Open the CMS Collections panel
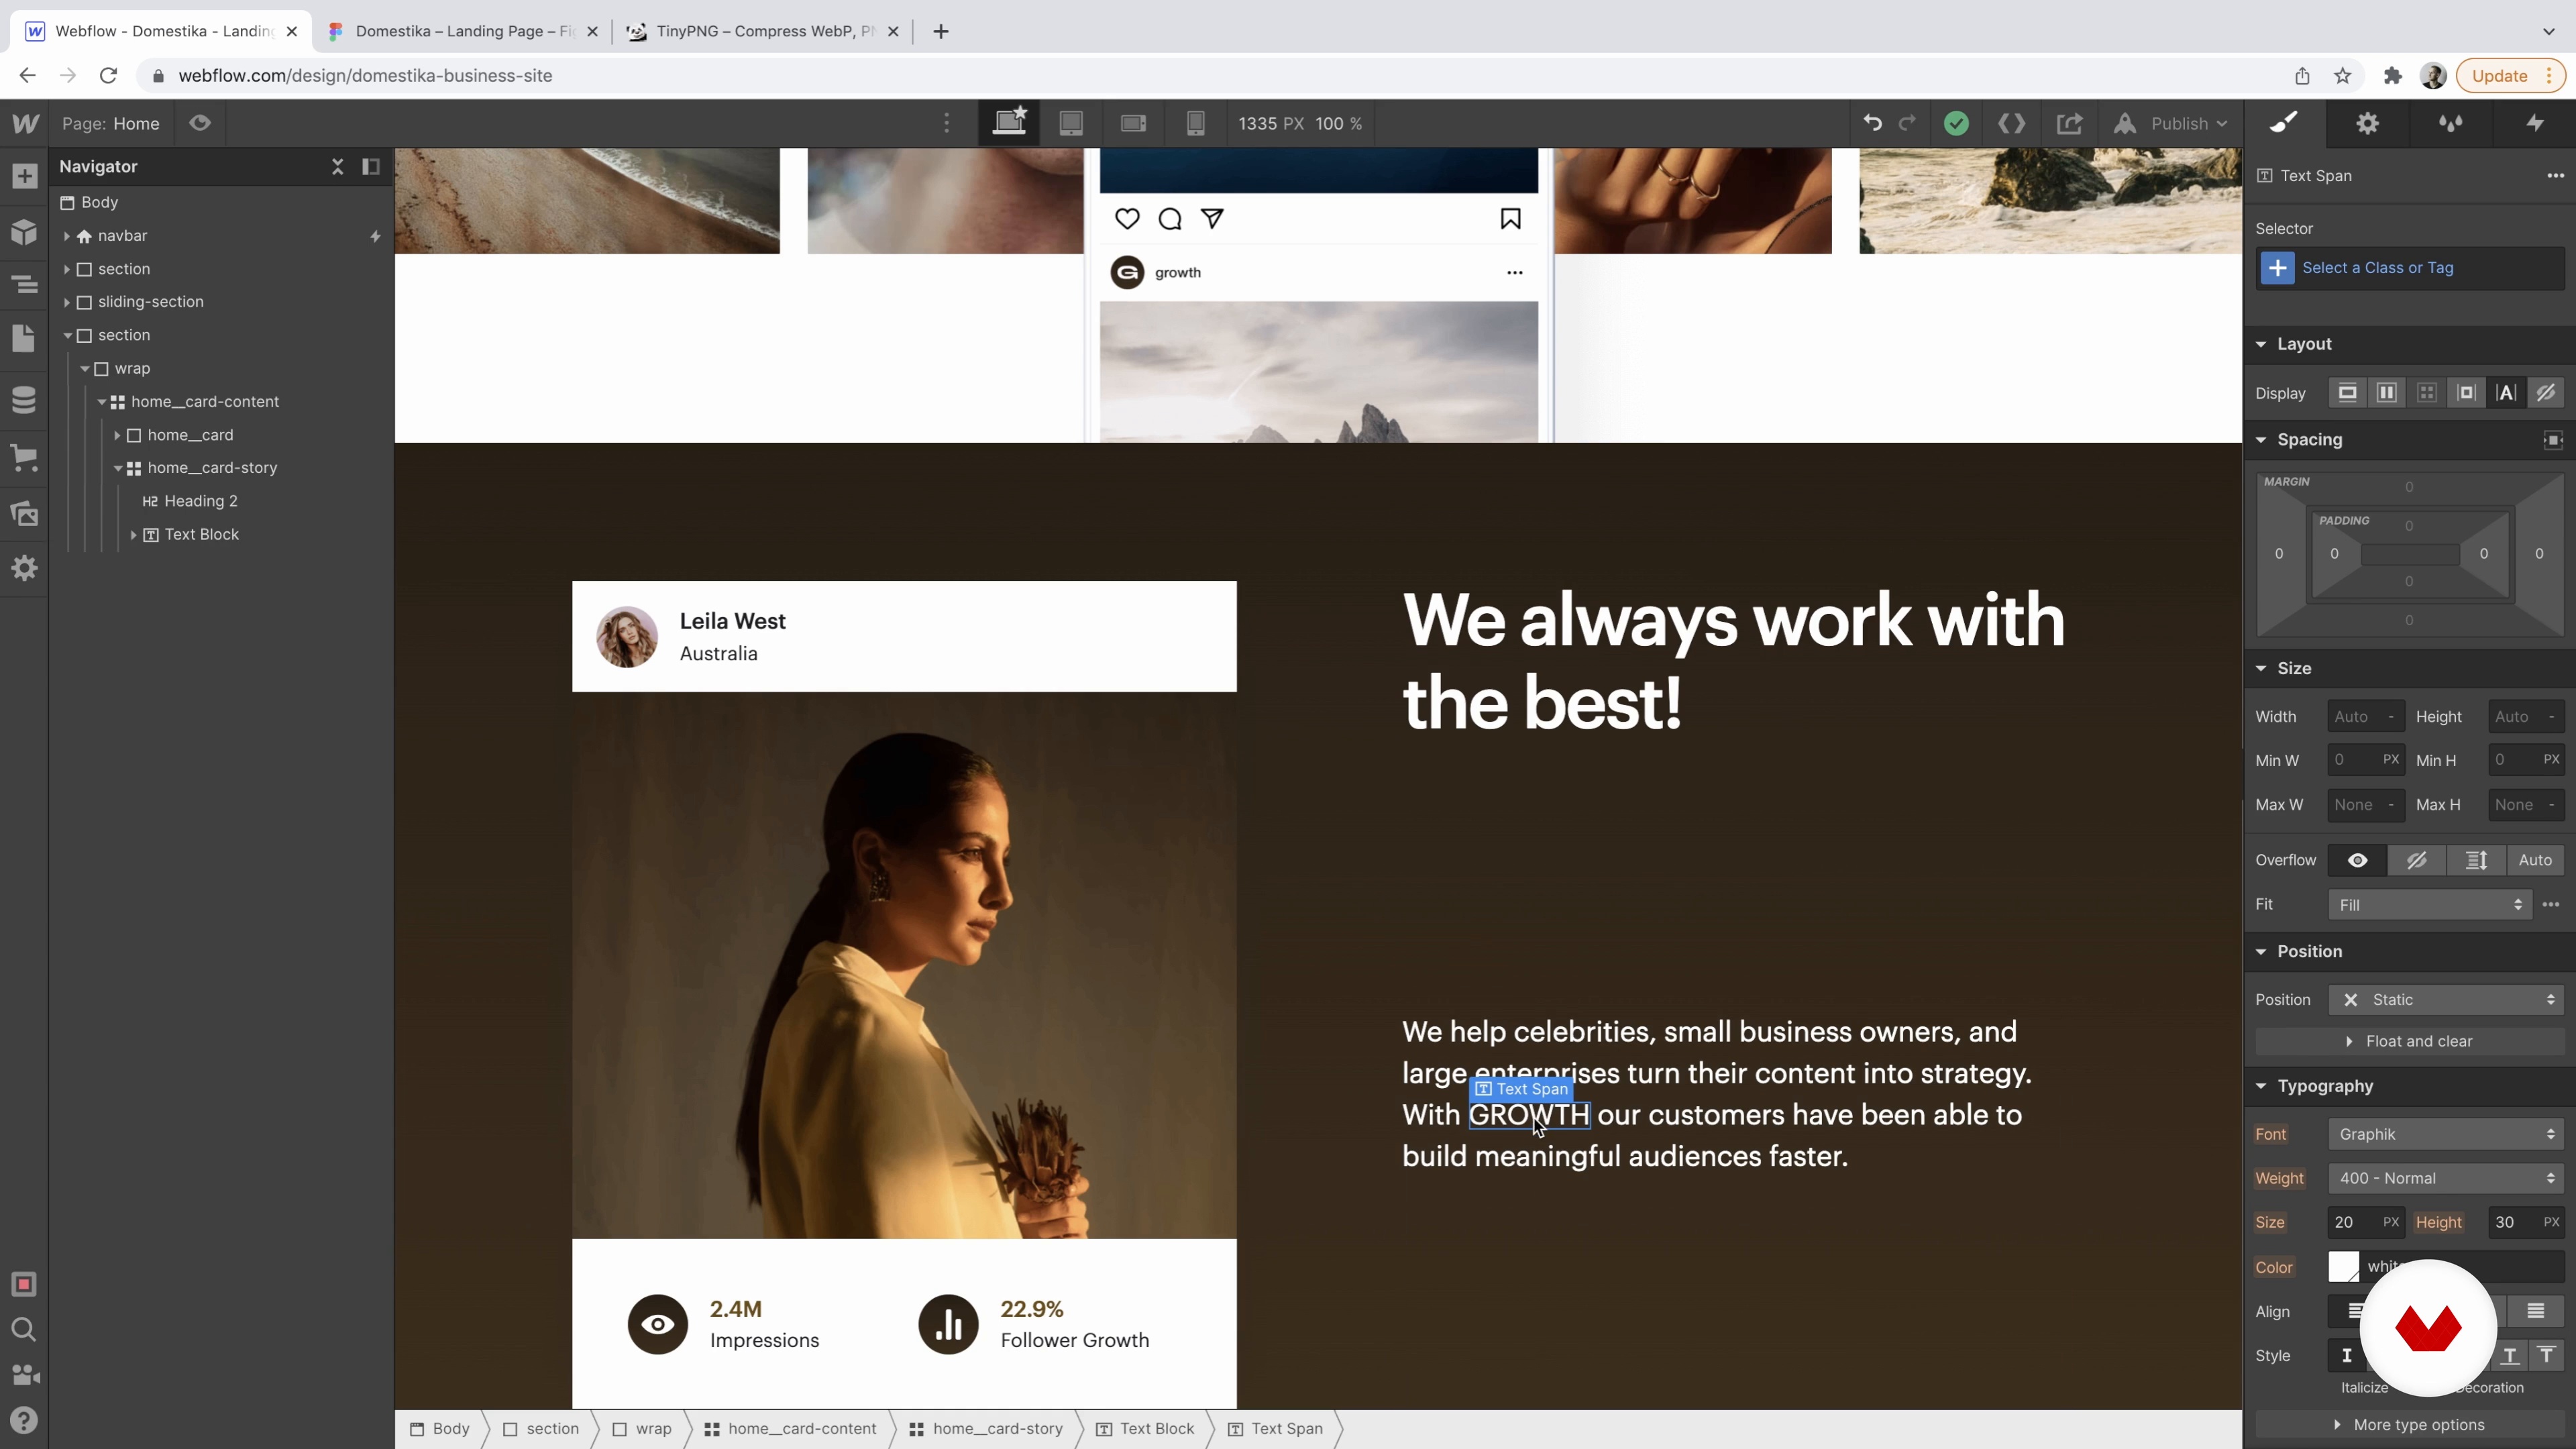The height and width of the screenshot is (1449, 2576). [24, 400]
